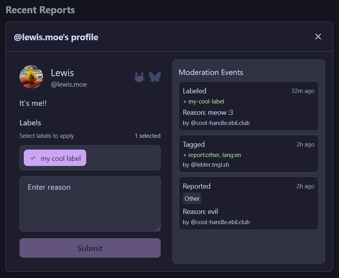Viewport: 339px width, 278px height.
Task: Click the cat icon next to Lewis
Action: [x=139, y=77]
